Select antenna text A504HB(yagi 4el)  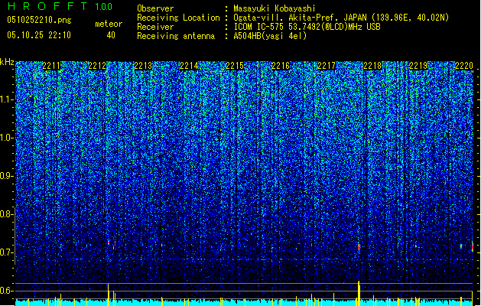tap(270, 36)
